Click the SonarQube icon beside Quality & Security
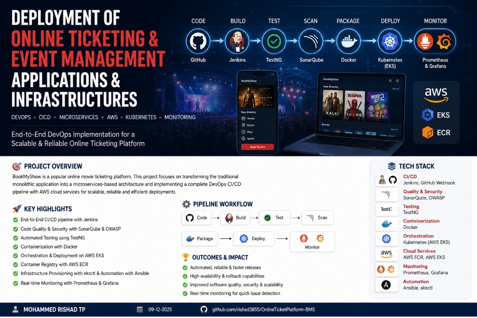Image resolution: width=477 pixels, height=318 pixels. pyautogui.click(x=386, y=194)
